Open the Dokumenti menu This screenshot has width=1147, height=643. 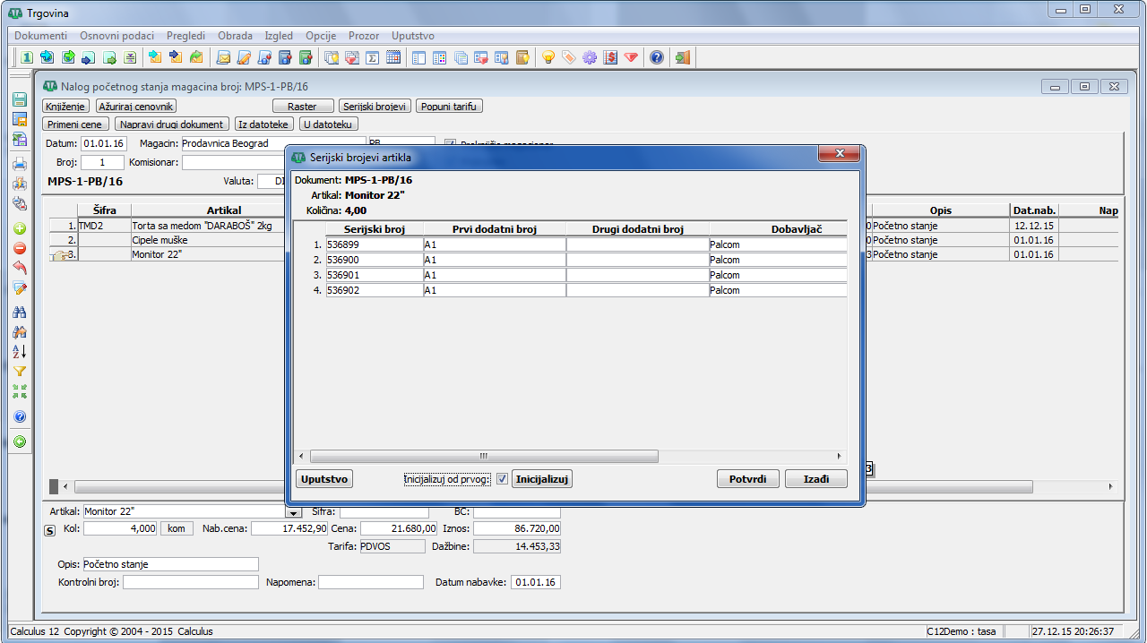click(41, 36)
